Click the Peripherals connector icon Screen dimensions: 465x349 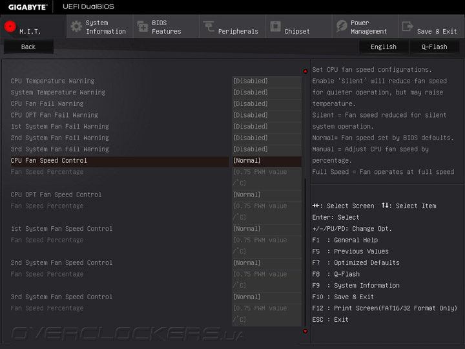coord(209,26)
